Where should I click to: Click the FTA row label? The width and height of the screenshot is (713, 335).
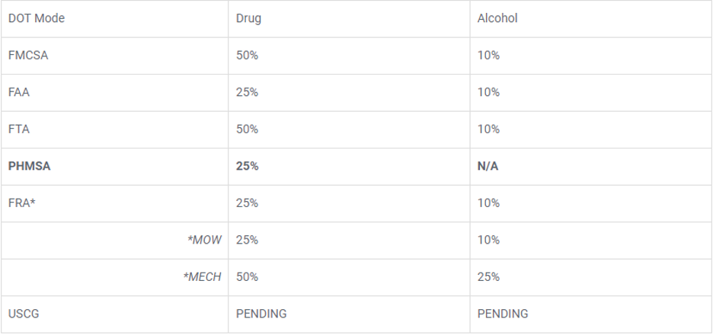[x=18, y=129]
